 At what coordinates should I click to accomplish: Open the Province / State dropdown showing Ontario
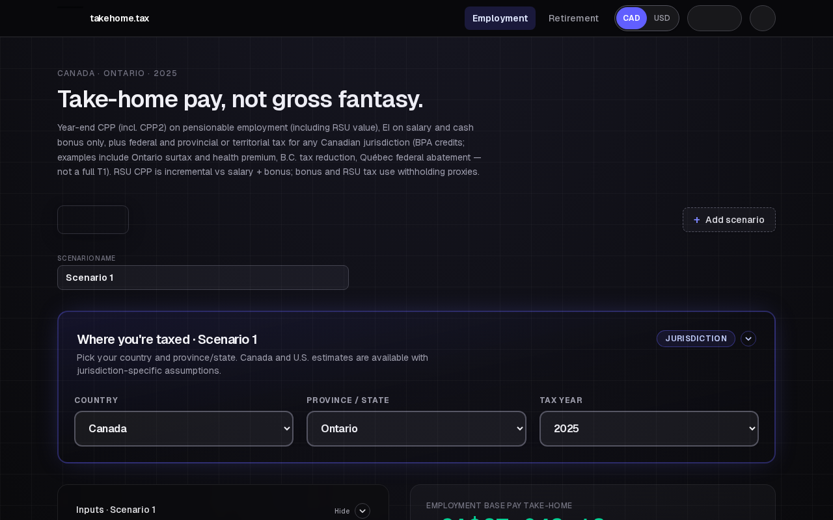point(416,428)
